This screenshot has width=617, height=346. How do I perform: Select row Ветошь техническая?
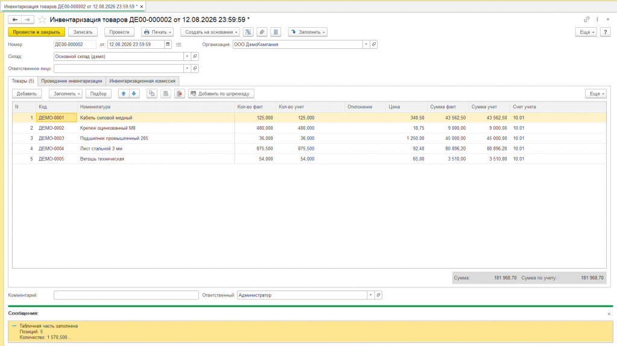pos(309,159)
